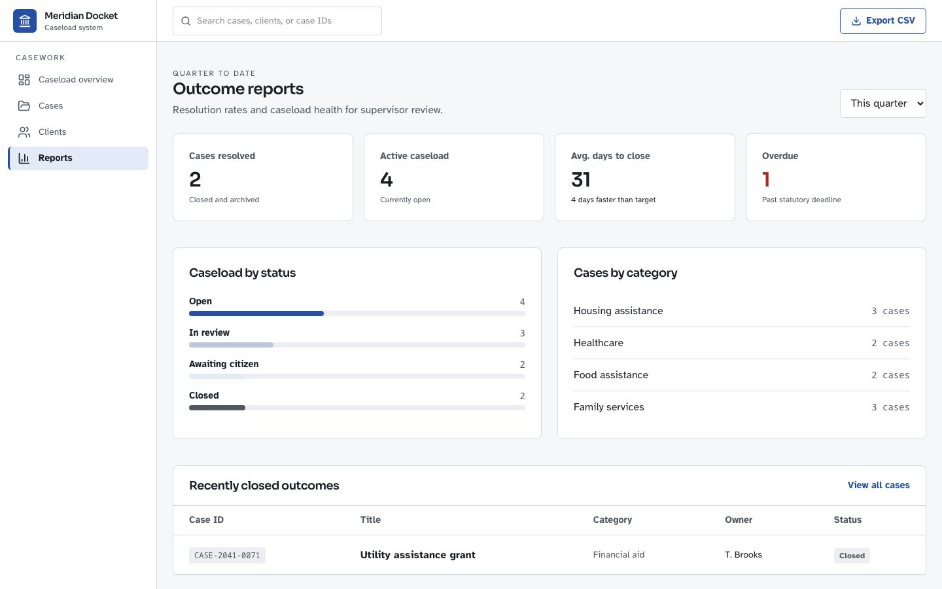
Task: Click the Case ID column header
Action: 206,520
